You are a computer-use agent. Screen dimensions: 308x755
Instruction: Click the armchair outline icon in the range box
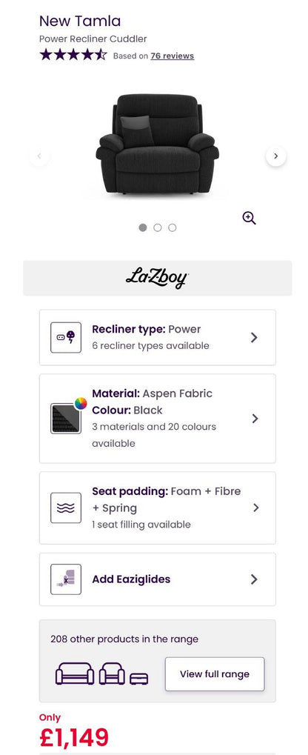point(112,673)
